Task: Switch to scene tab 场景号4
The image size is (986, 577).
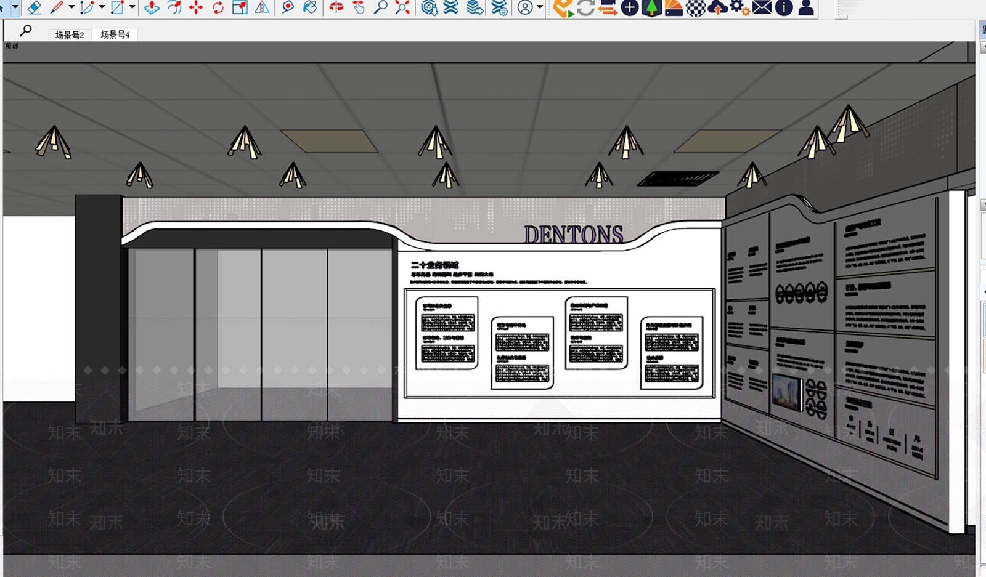Action: click(115, 34)
